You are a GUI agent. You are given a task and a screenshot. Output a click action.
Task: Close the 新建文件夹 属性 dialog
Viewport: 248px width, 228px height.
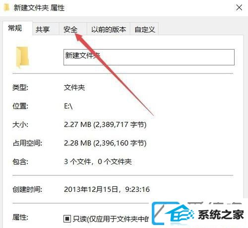(x=239, y=7)
